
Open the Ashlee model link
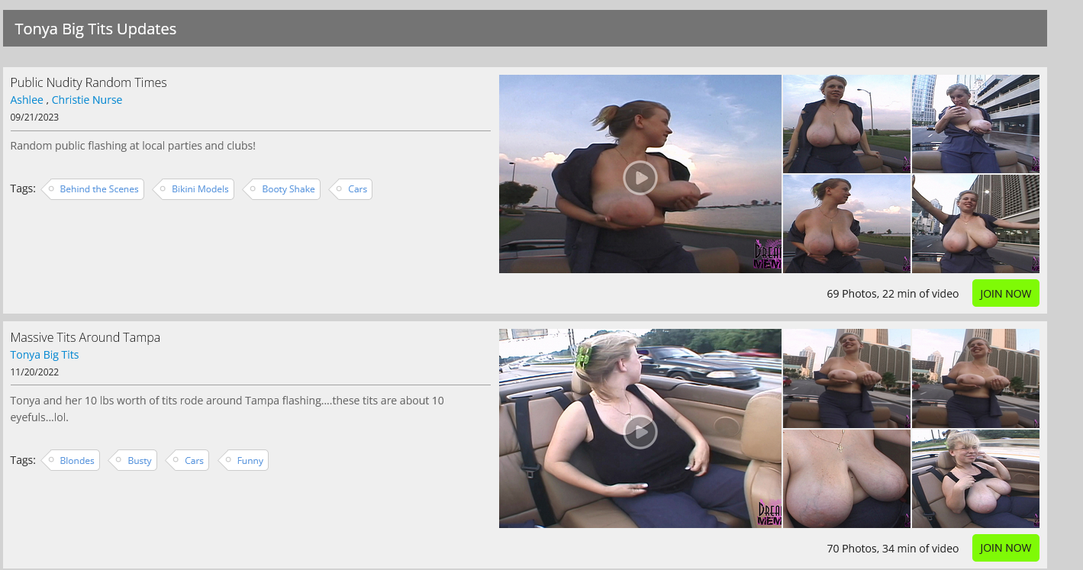[27, 100]
